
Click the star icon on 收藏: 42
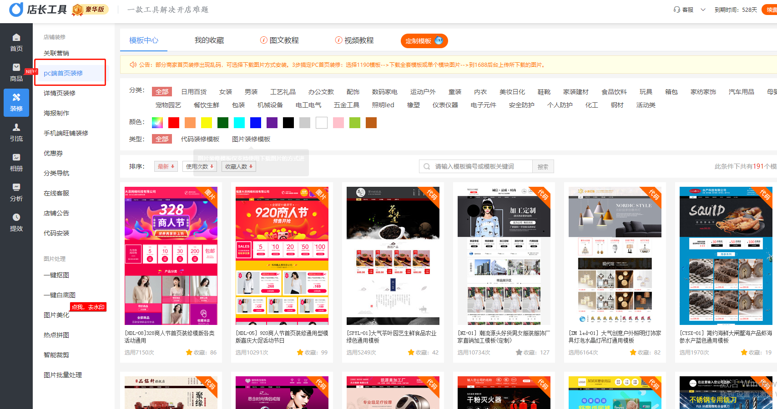[x=411, y=352]
